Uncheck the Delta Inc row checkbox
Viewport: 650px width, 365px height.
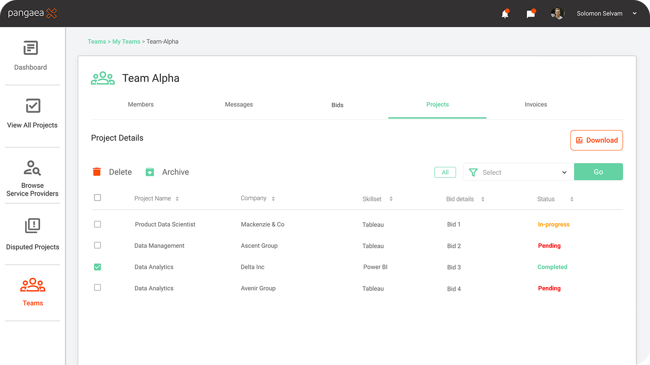pyautogui.click(x=97, y=267)
